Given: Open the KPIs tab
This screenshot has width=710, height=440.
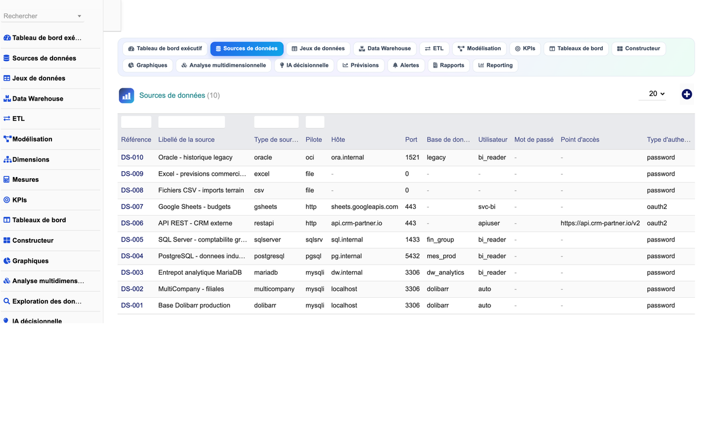Looking at the screenshot, I should coord(525,49).
